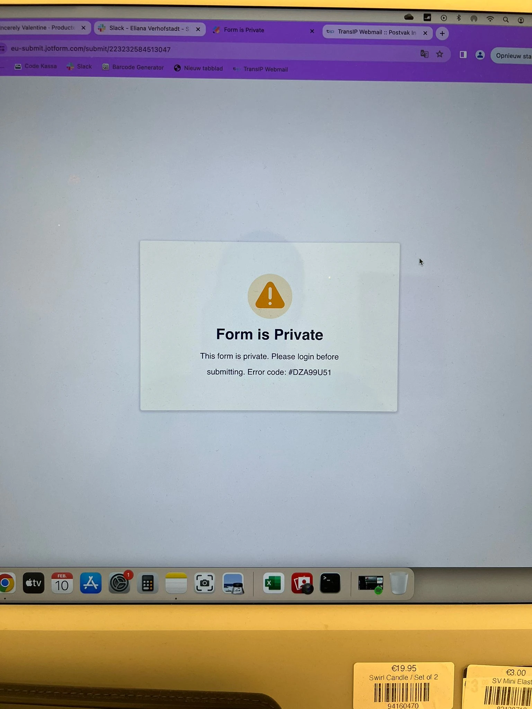Open the Now Playing menu bar icon
The image size is (532, 709).
coord(444,18)
